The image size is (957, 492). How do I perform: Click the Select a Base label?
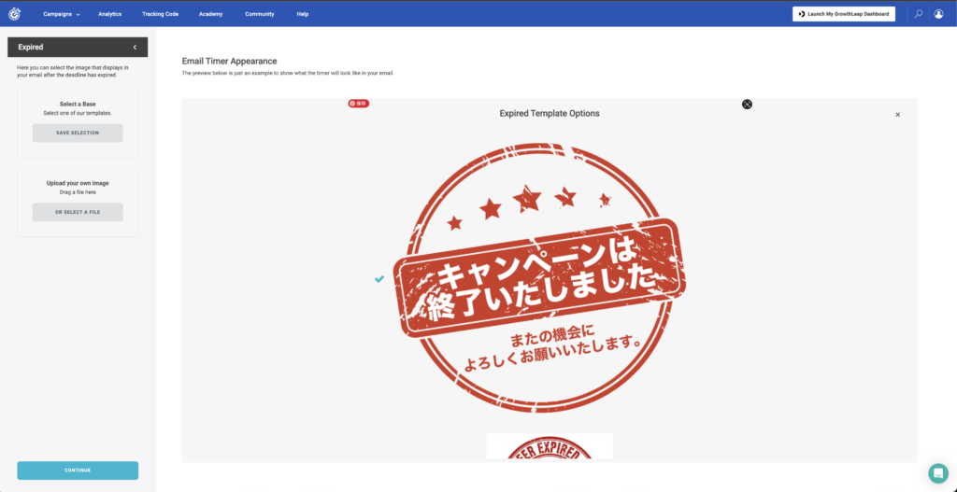[78, 105]
